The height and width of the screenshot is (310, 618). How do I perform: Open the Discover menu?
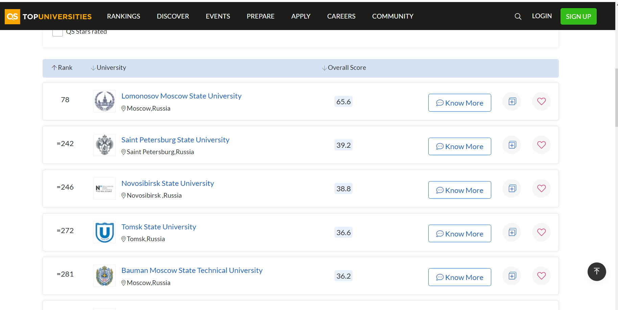tap(173, 16)
